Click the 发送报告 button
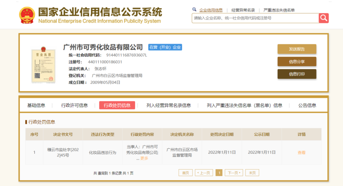Viewport: 343px width, 186px height. (x=297, y=49)
